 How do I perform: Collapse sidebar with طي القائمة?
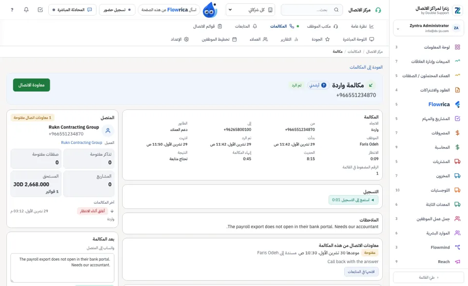click(x=429, y=277)
